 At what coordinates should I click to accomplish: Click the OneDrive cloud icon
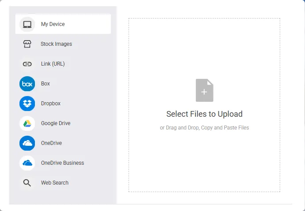click(x=27, y=143)
